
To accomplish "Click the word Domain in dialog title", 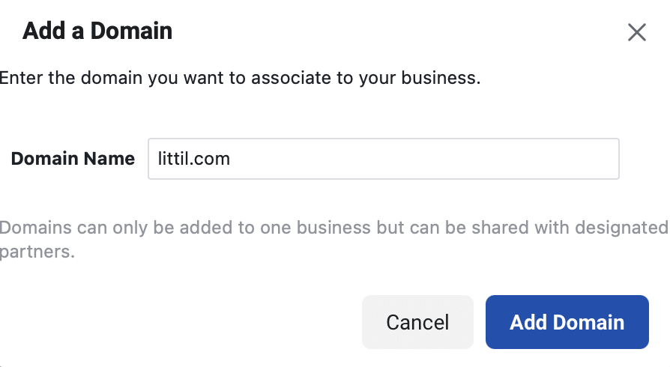I will point(131,31).
